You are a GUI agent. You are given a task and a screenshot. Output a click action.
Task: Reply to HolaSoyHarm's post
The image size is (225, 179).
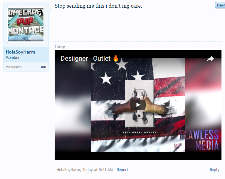214,170
